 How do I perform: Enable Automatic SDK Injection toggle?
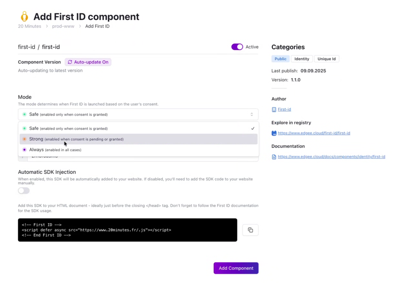(24, 191)
